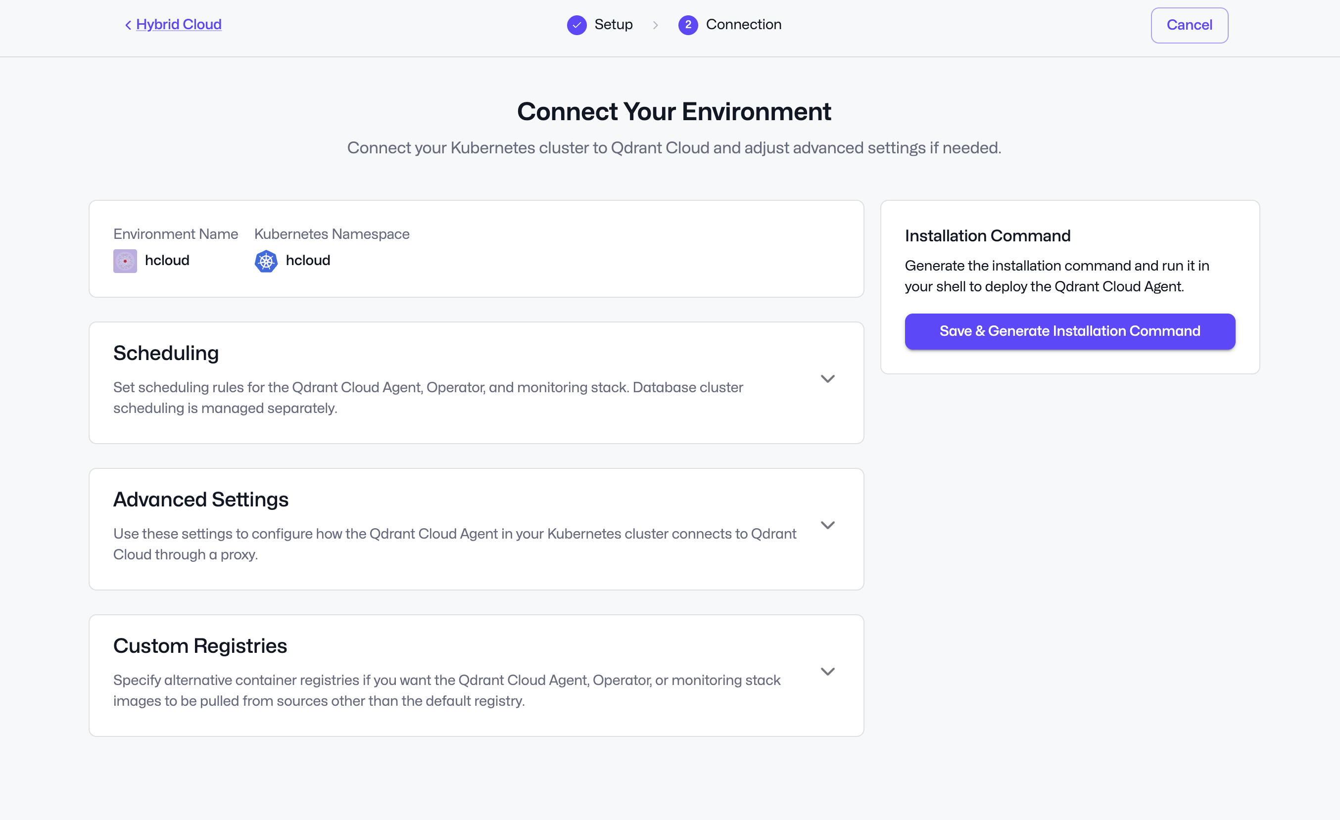This screenshot has width=1340, height=820.
Task: Open the Setup step label
Action: 614,24
